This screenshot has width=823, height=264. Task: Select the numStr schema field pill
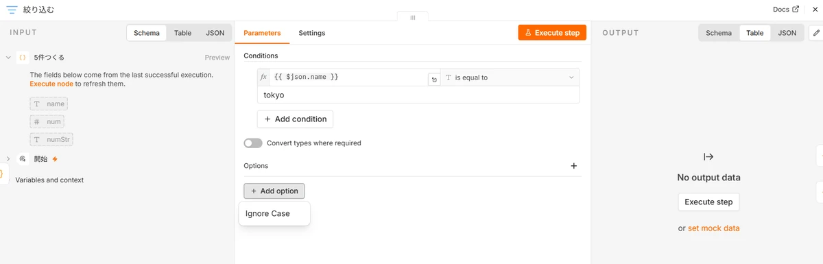point(51,140)
